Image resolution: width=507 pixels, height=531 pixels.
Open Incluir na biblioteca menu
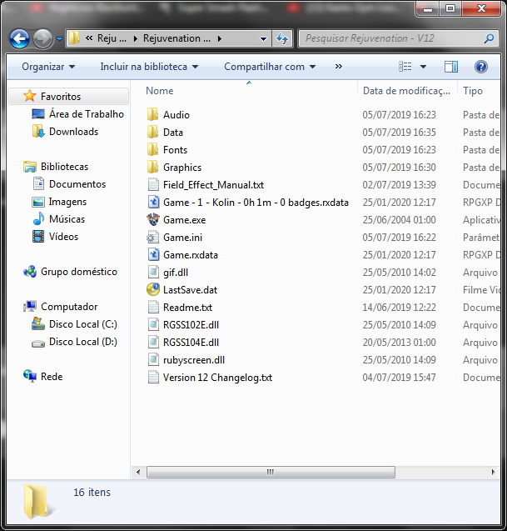click(149, 67)
